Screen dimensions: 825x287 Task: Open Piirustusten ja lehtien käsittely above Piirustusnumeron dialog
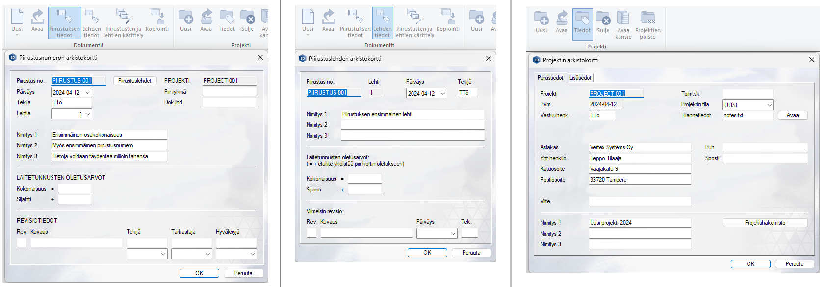point(123,23)
